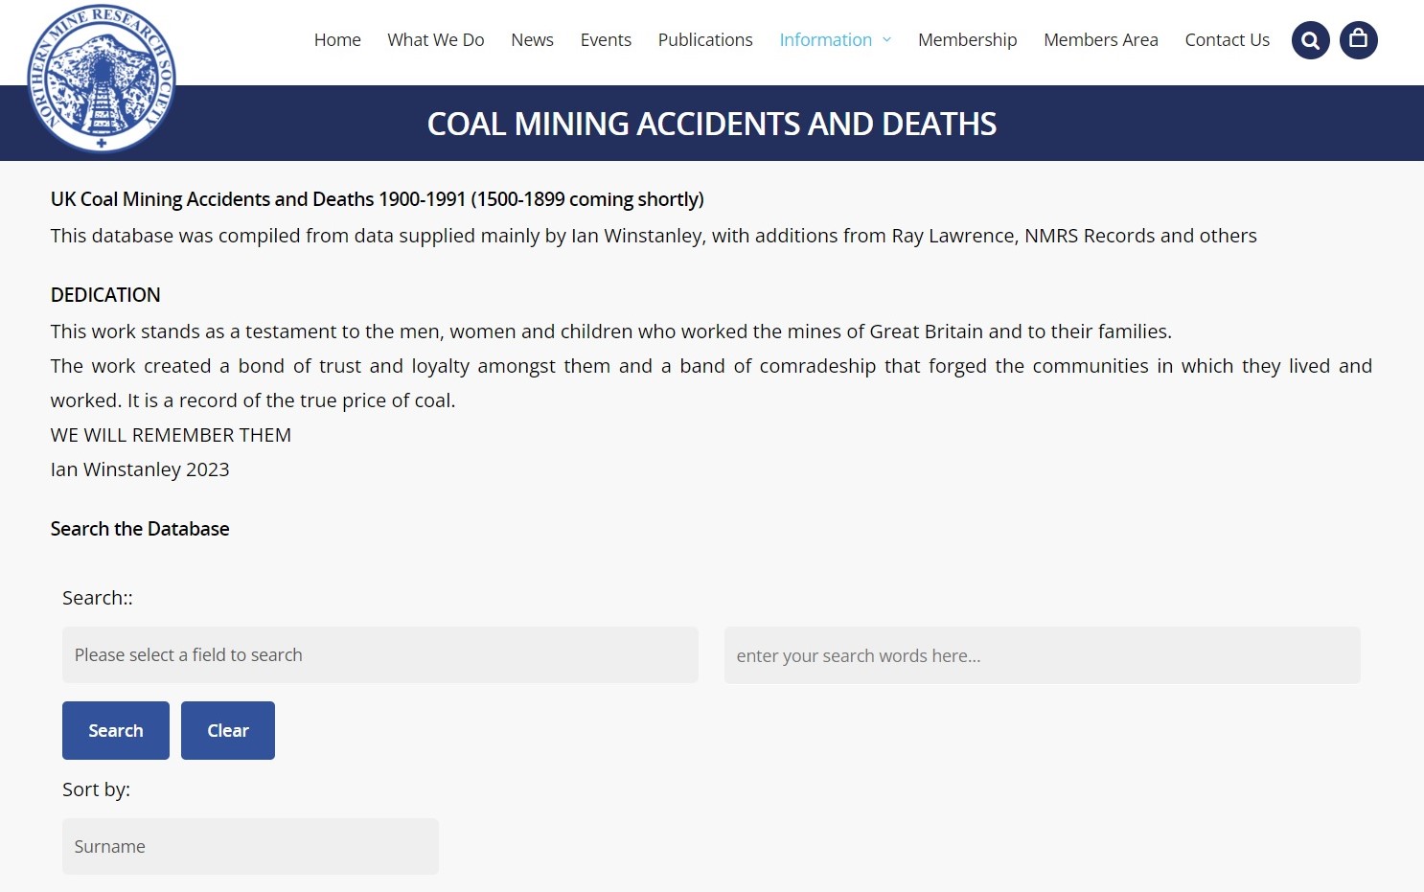This screenshot has height=892, width=1424.
Task: Open the Membership page
Action: click(967, 40)
